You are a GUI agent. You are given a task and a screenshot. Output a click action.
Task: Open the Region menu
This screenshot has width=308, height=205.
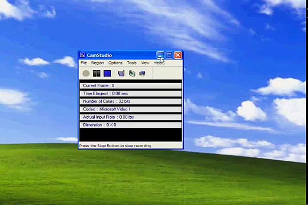(x=98, y=63)
